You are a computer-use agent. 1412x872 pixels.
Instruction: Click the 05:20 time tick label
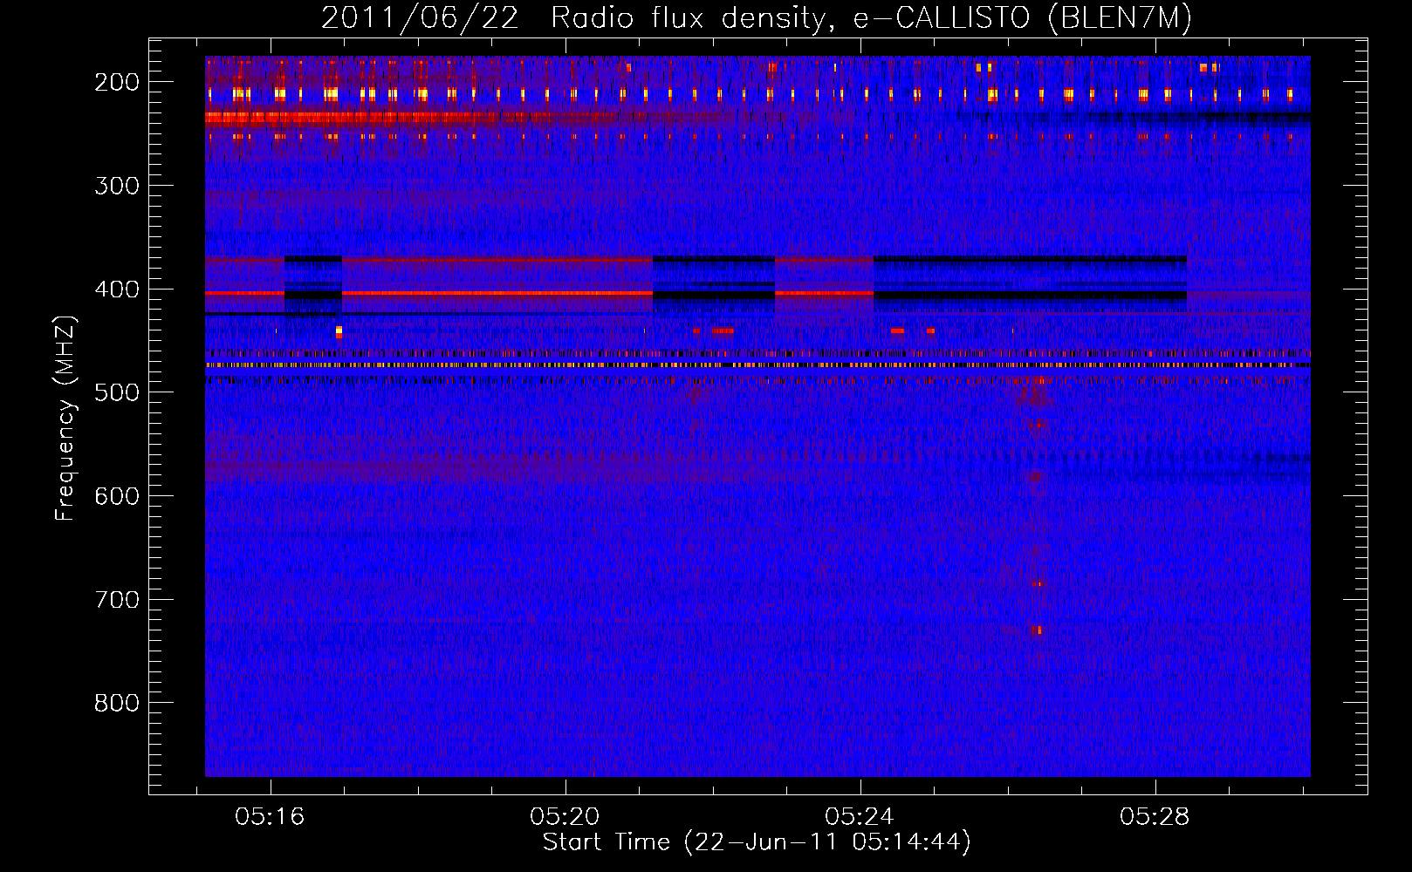coord(565,817)
